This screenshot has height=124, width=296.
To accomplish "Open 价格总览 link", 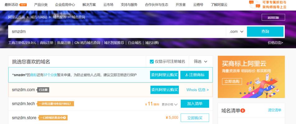I will coord(275,43).
